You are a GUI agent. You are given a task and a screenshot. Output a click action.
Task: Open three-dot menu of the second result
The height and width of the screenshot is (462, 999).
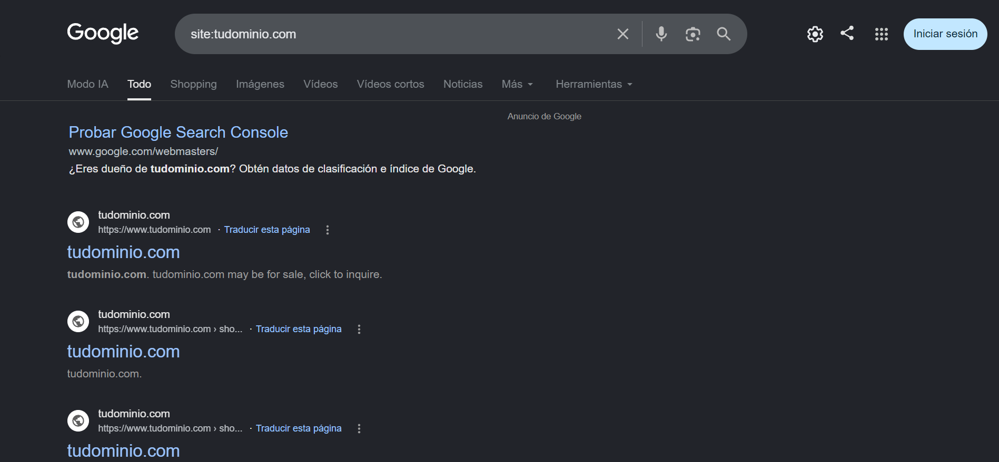point(359,329)
